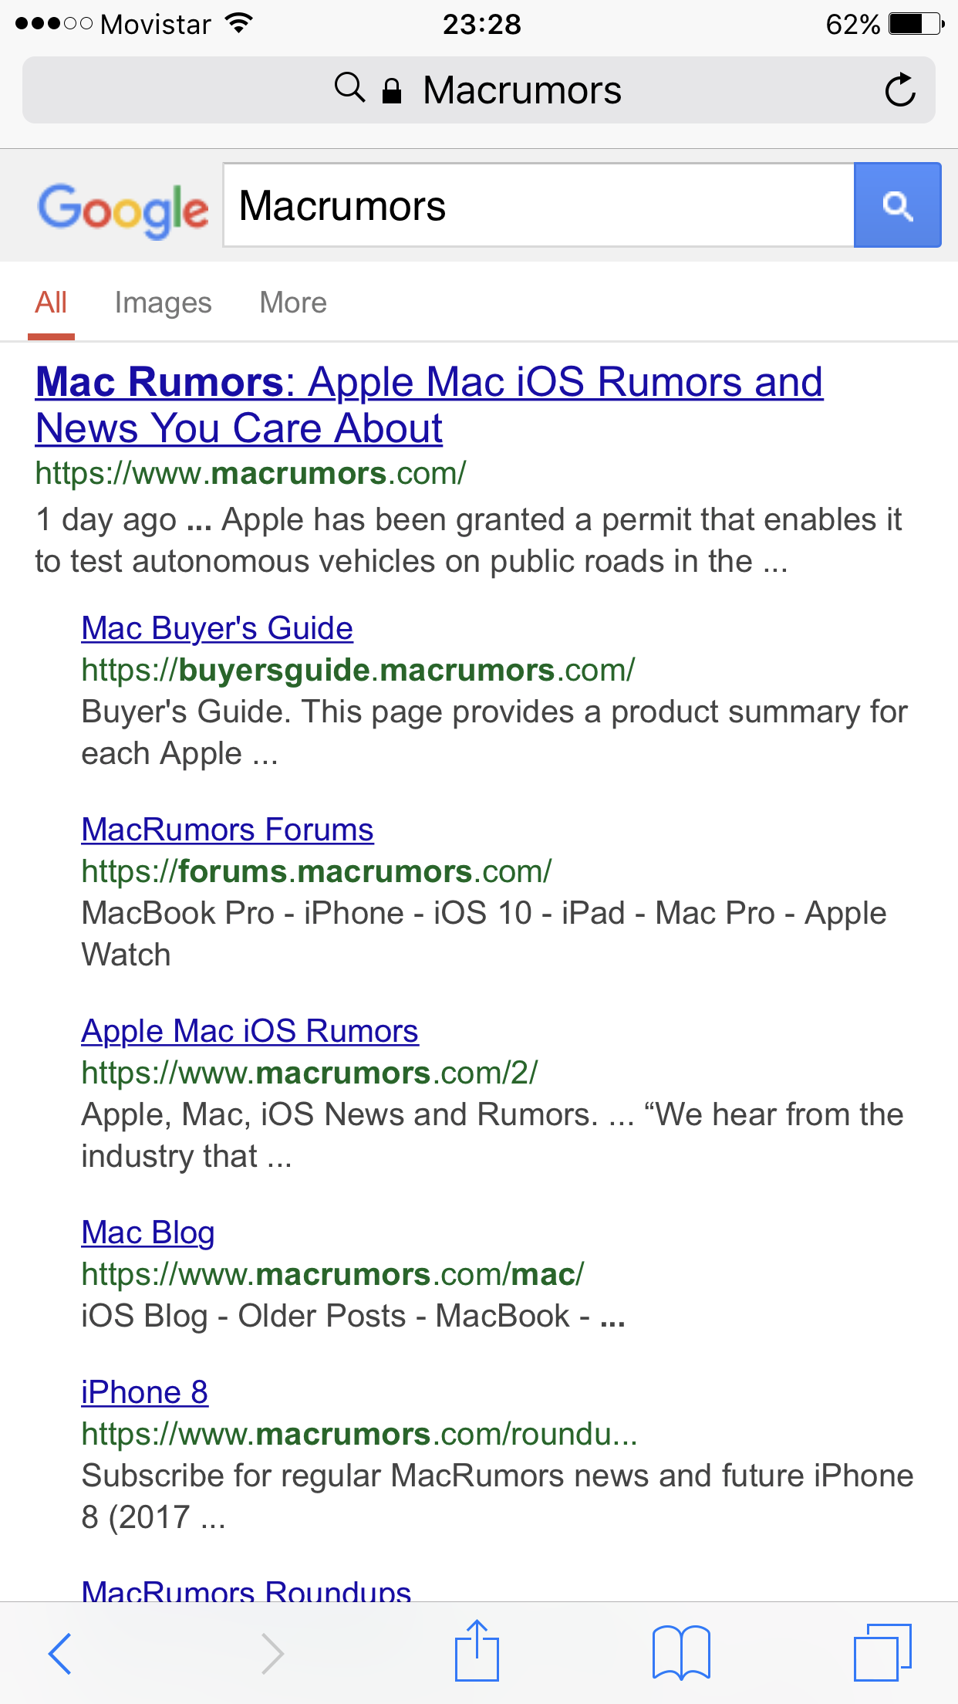Tap the iOS Blog - Older Posts snippet
958x1704 pixels.
point(353,1316)
